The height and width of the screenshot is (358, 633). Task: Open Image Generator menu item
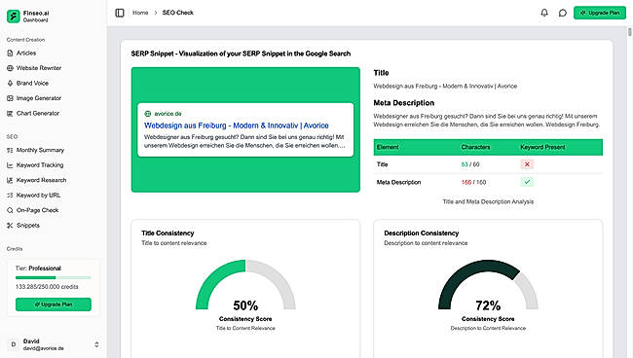coord(39,98)
